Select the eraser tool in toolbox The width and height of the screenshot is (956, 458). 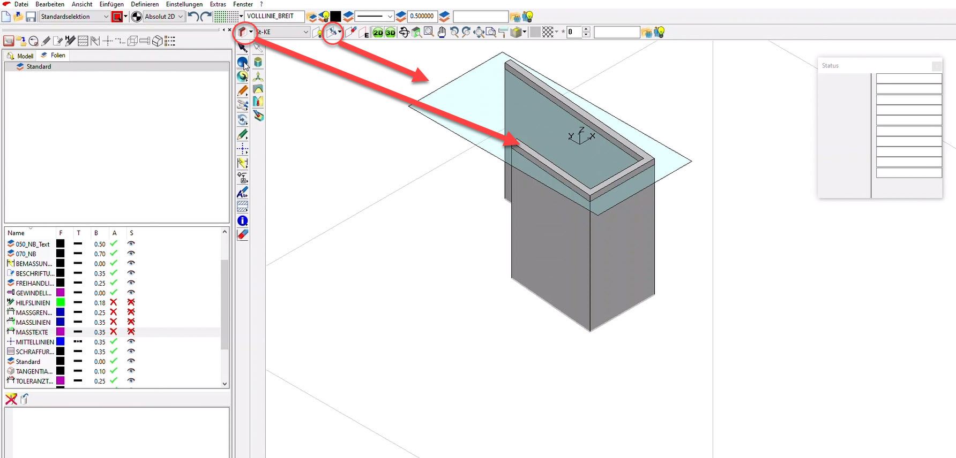pos(243,234)
